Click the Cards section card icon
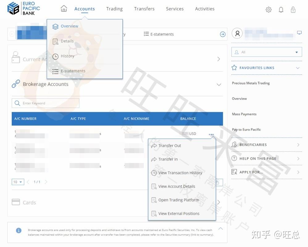The height and width of the screenshot is (247, 308). coord(16,202)
